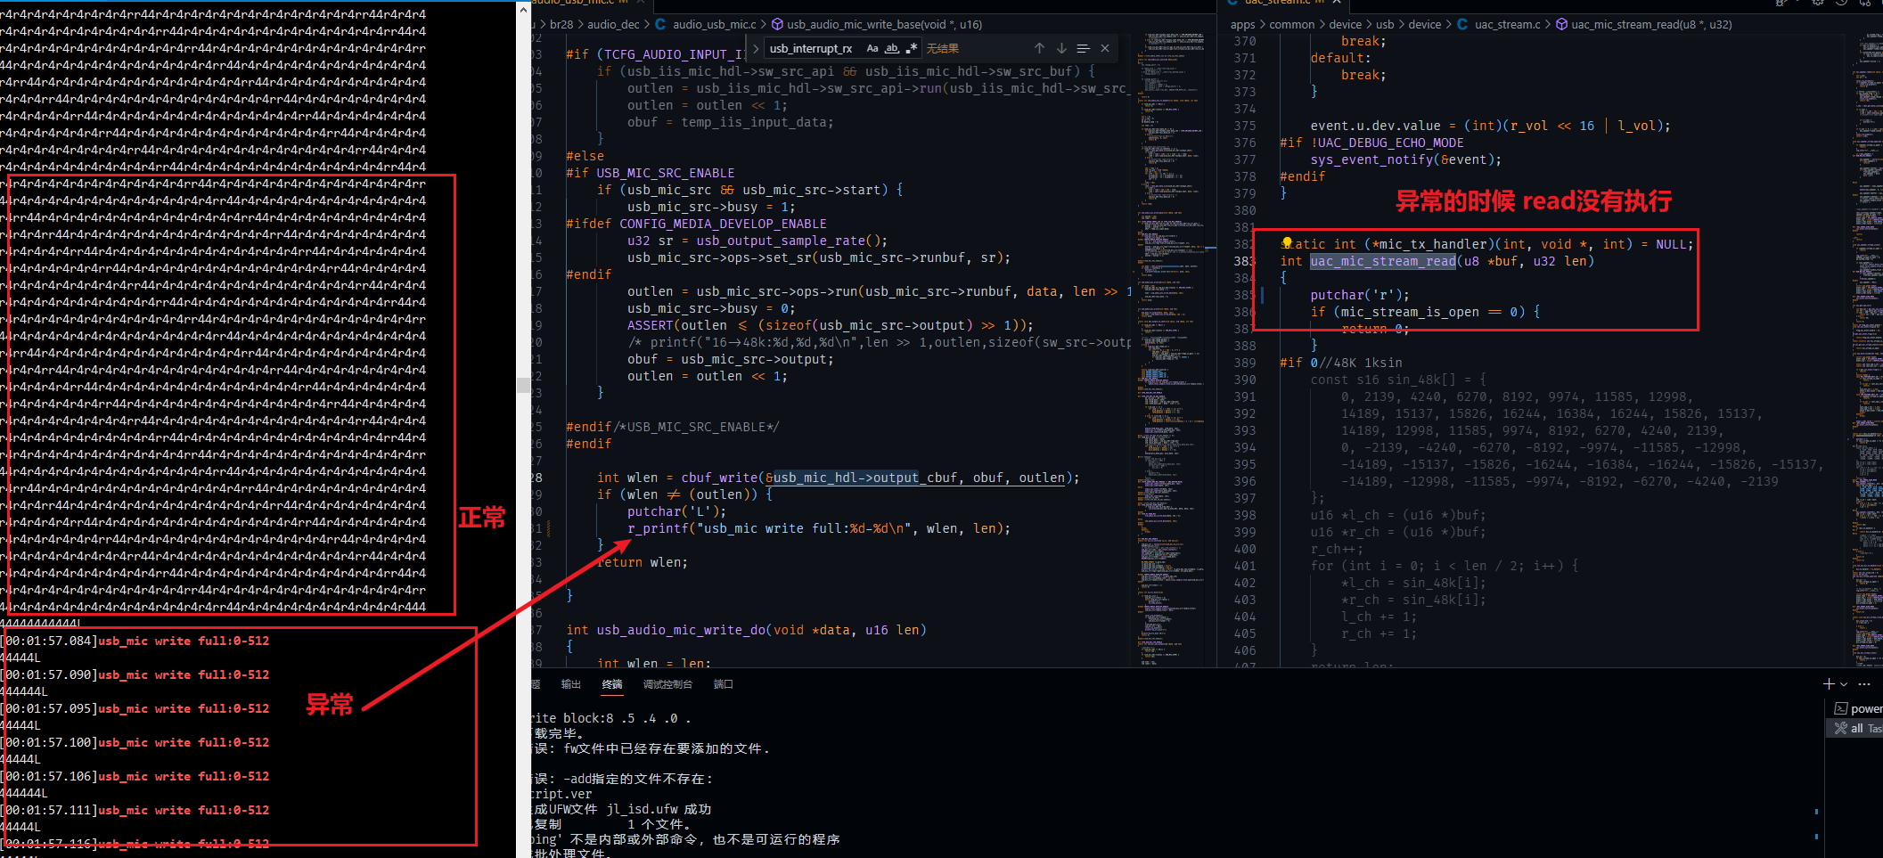Switch to the 输出 (Output) panel tab

571,684
